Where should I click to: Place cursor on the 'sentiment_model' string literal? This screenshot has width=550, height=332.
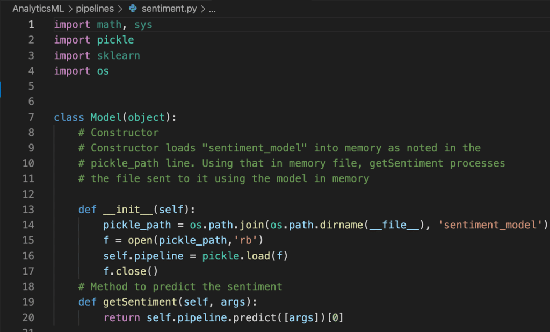click(x=489, y=225)
